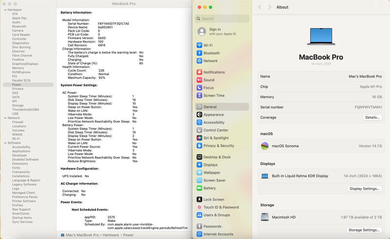The height and width of the screenshot is (239, 390).
Task: Select the Network globe icon
Action: coord(199,61)
